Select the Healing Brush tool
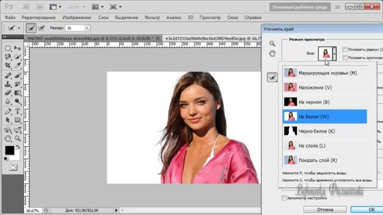Screen dimensions: 383x215 click(8, 75)
